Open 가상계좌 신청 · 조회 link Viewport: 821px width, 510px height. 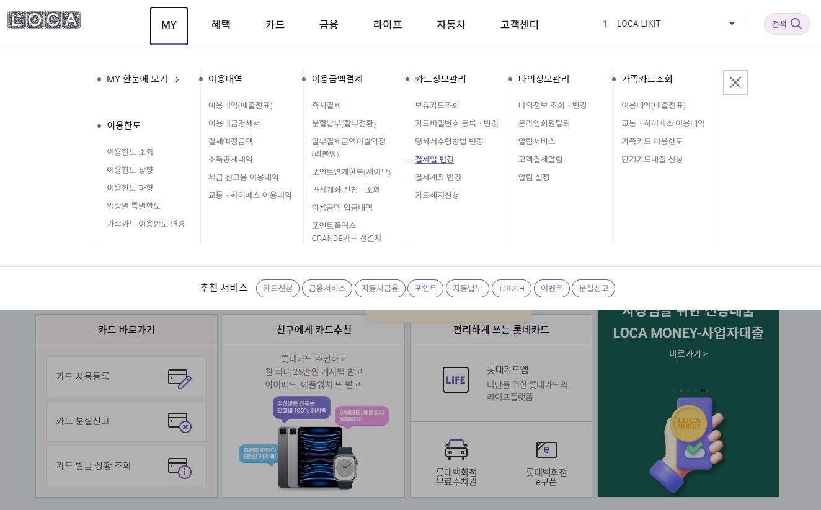pyautogui.click(x=346, y=190)
